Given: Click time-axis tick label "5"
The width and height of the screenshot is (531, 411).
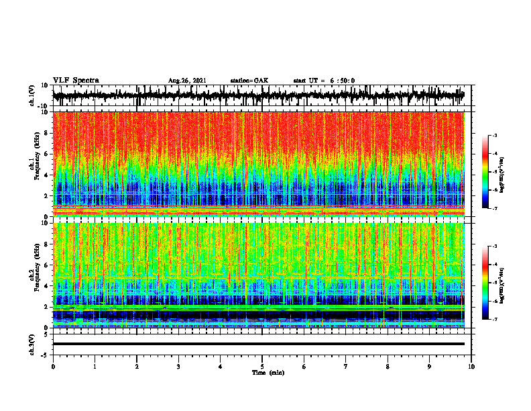Looking at the screenshot, I should 262,367.
